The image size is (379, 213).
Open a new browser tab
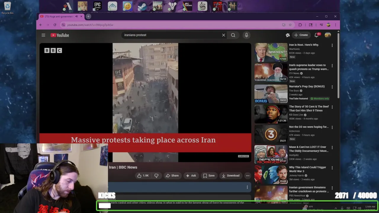[88, 17]
